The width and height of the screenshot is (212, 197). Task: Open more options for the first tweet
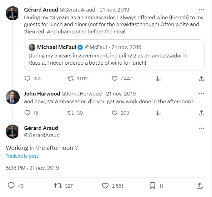coord(201,10)
